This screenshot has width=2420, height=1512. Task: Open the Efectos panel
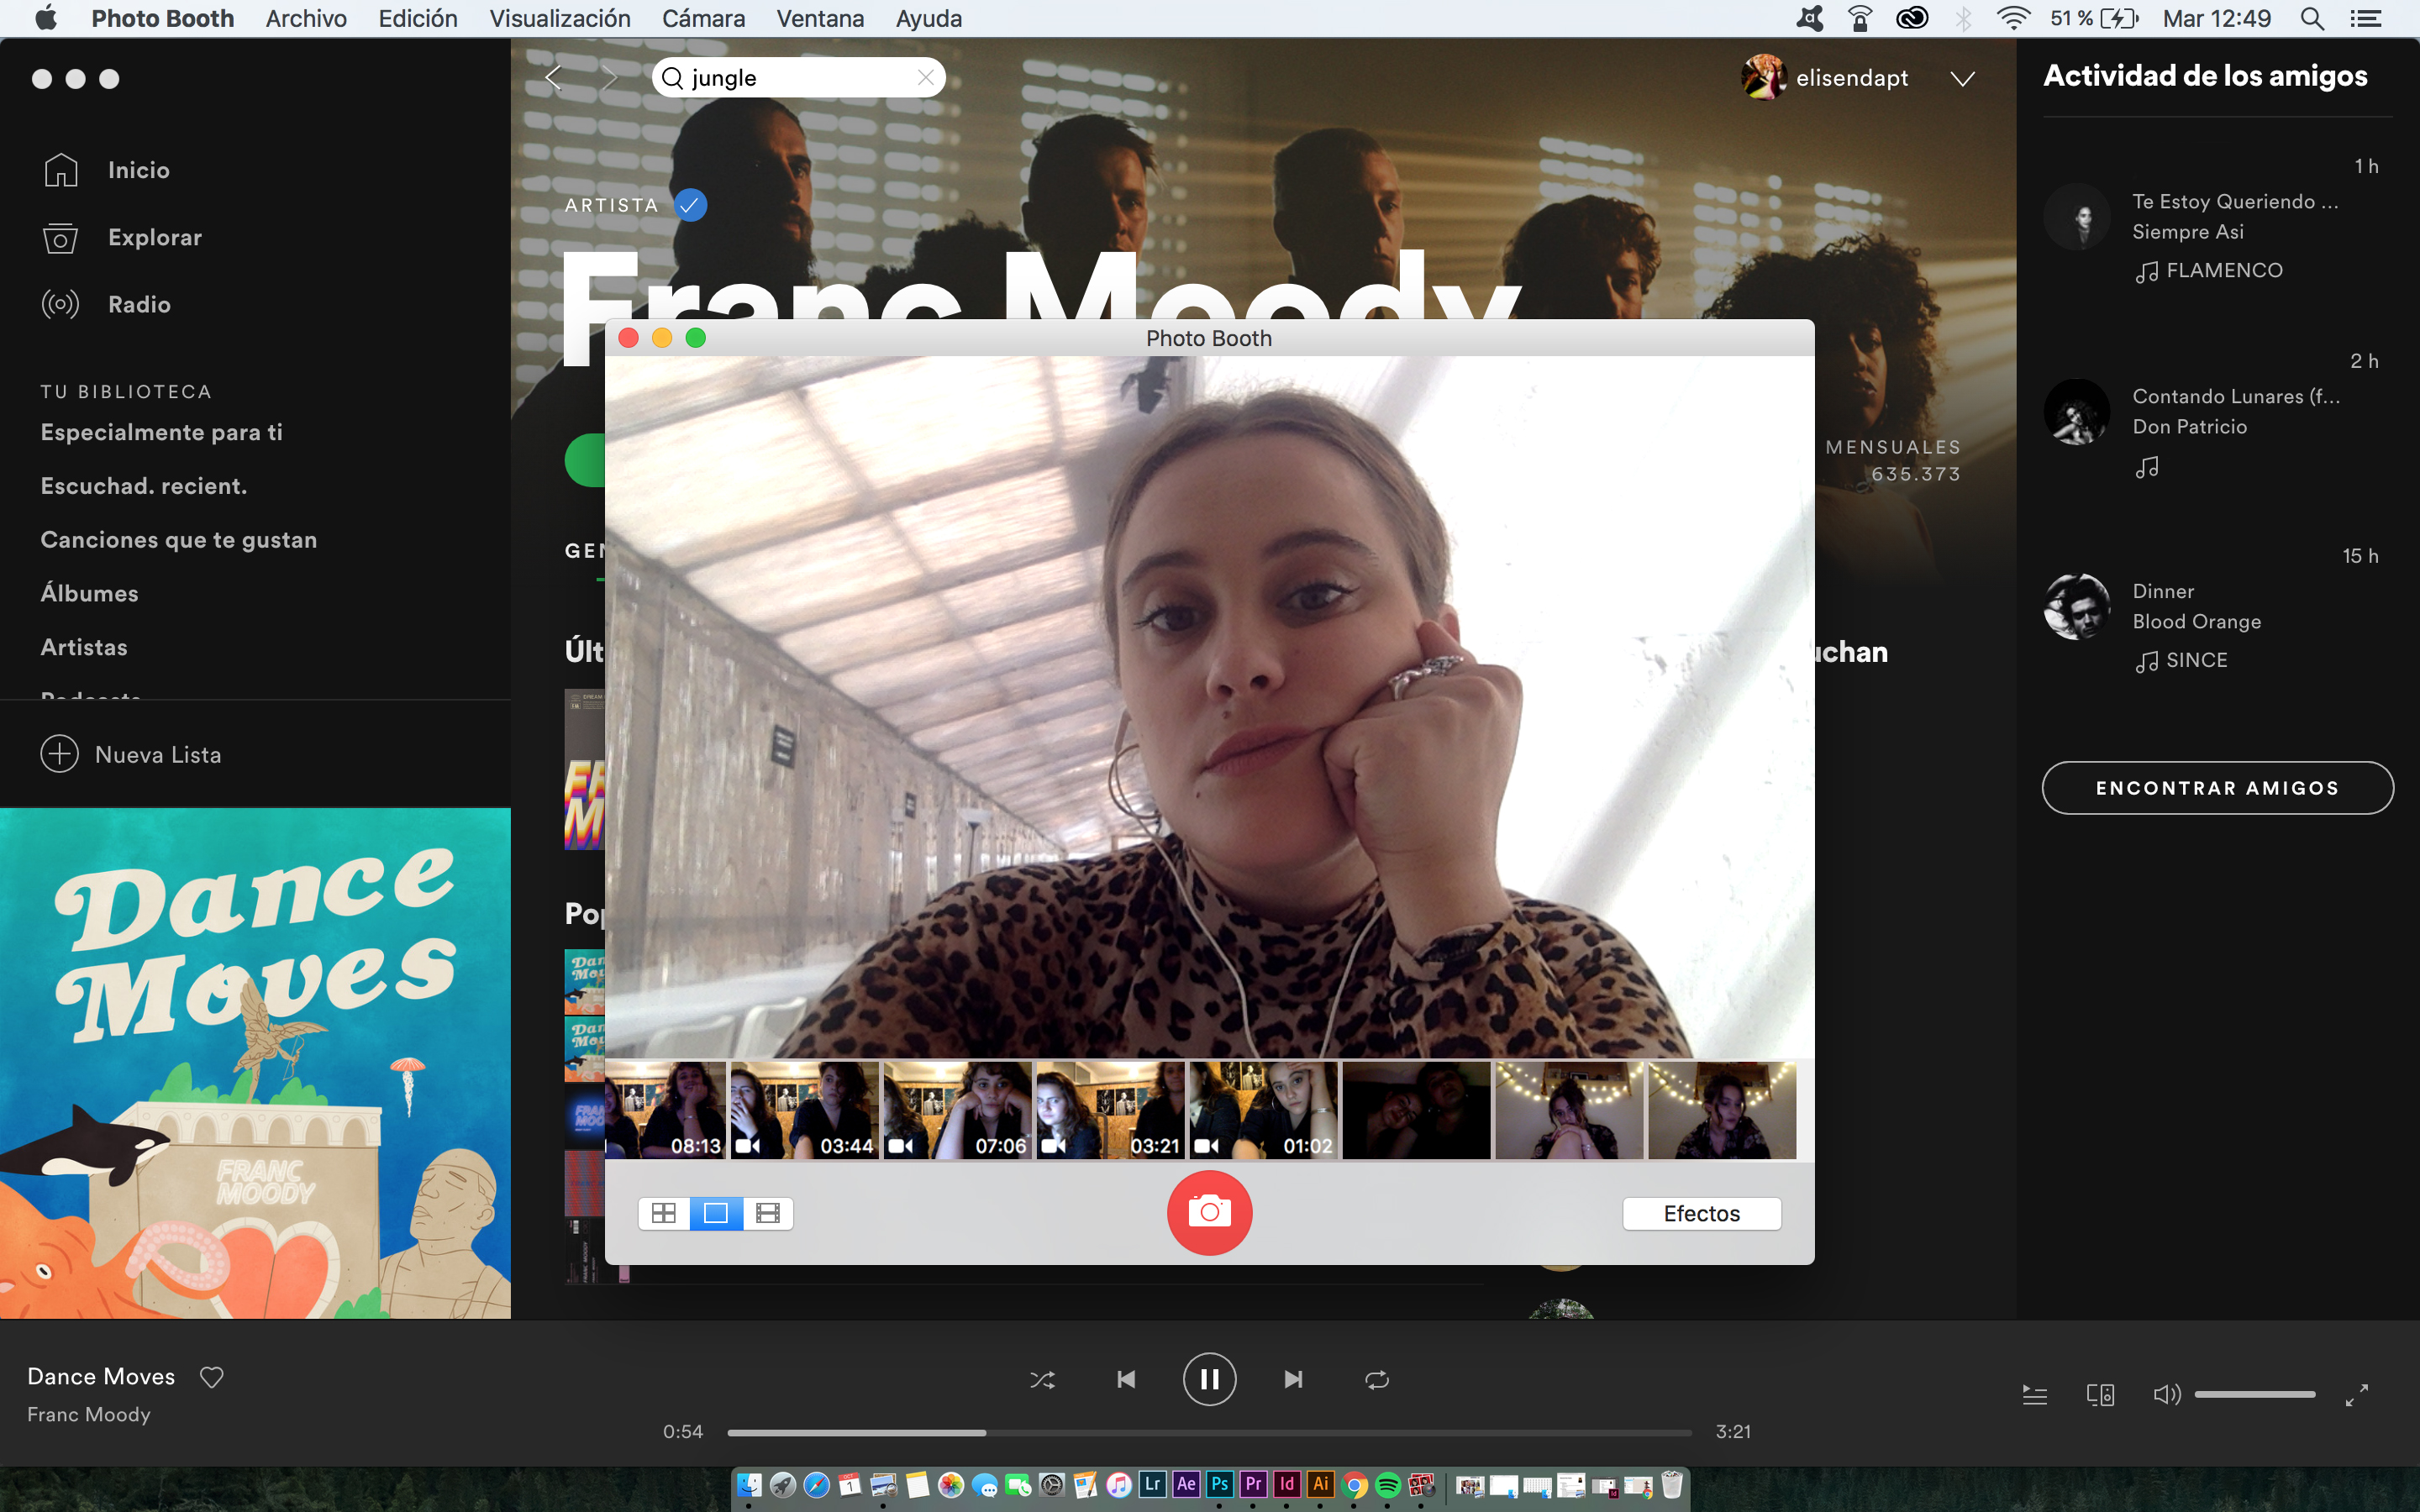(1701, 1213)
